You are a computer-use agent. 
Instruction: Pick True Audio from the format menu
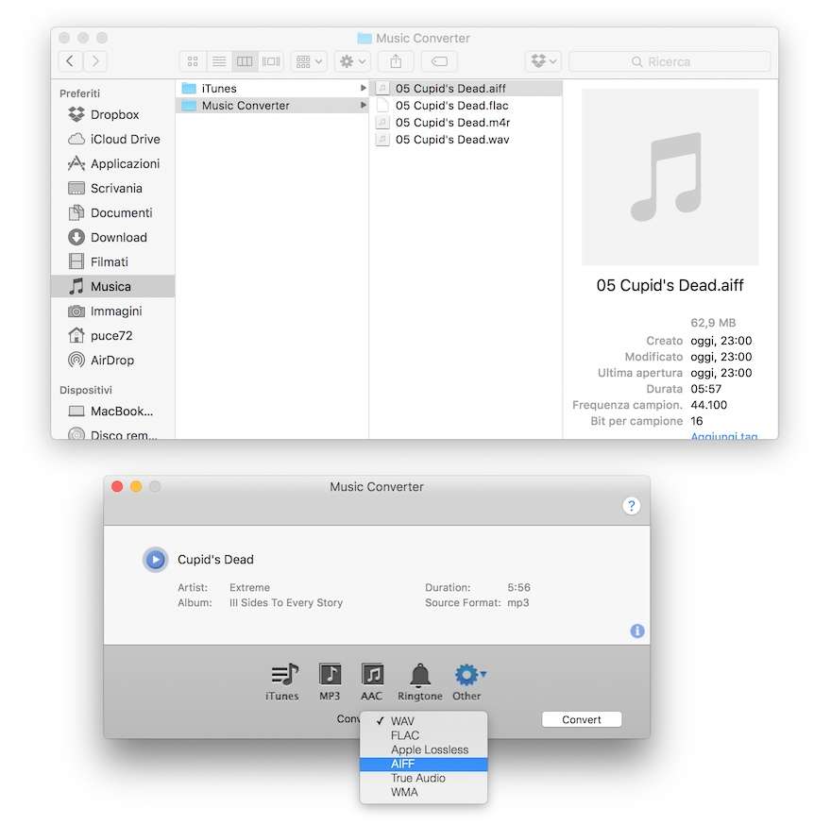[423, 779]
